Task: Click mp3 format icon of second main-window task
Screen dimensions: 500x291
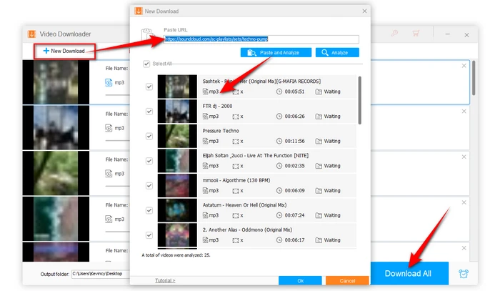Action: click(109, 128)
